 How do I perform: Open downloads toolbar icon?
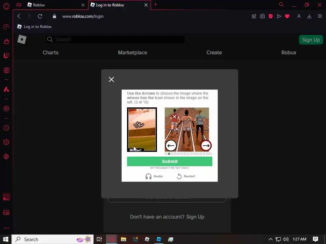[x=309, y=16]
